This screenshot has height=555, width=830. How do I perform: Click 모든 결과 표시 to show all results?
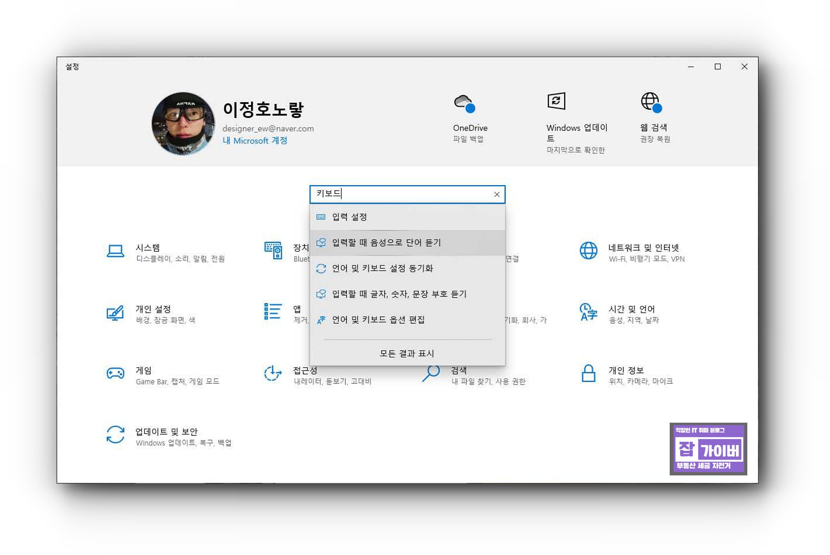tap(407, 354)
